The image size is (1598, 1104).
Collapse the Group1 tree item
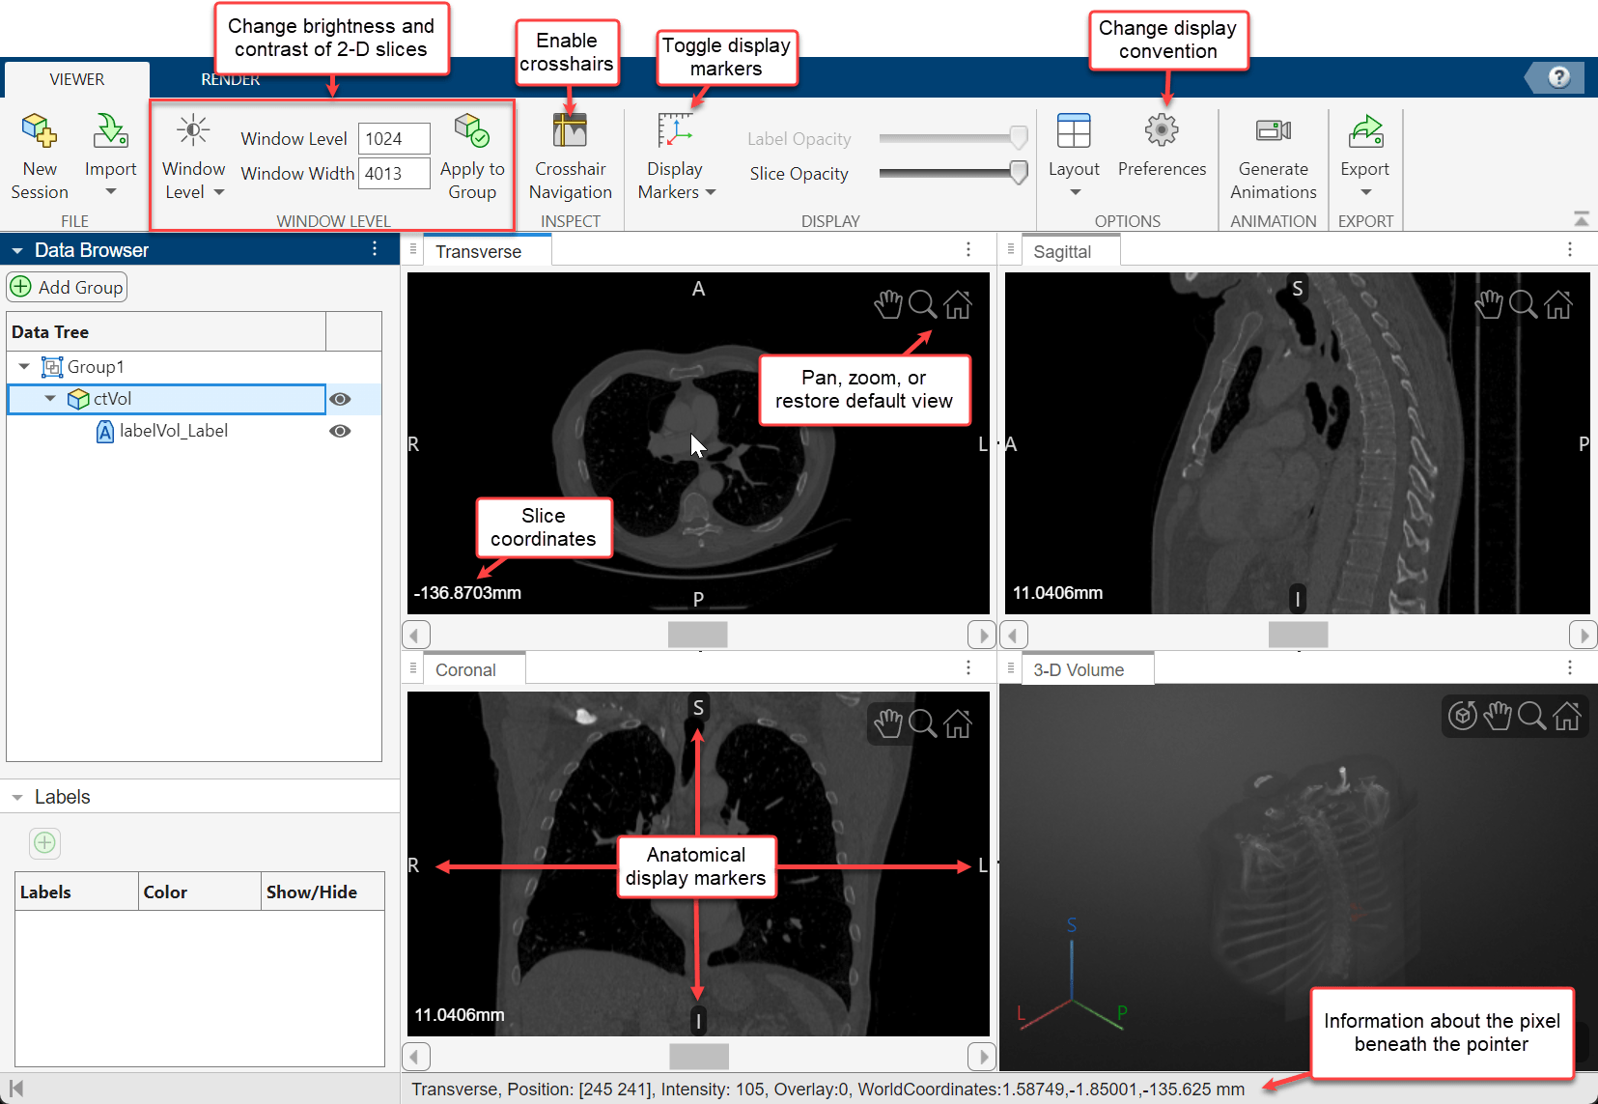[23, 367]
